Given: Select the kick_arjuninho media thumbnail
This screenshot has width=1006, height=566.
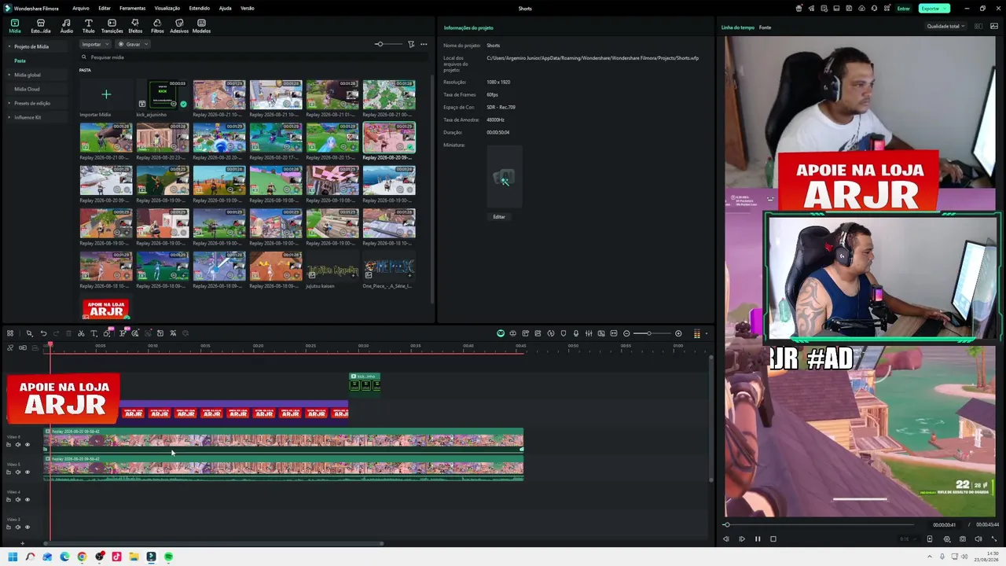Looking at the screenshot, I should pos(163,94).
